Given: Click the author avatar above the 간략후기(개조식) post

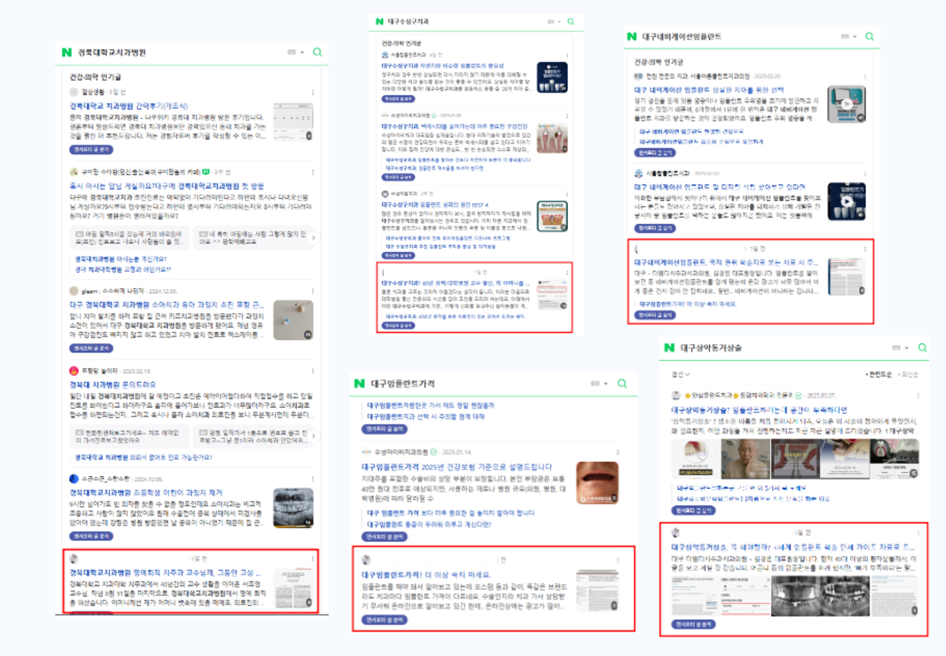Looking at the screenshot, I should (x=74, y=92).
